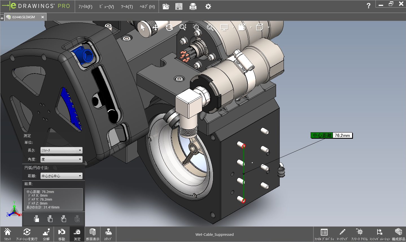
Task: Activate the Zoom to Area tool
Action: pyautogui.click(x=196, y=27)
